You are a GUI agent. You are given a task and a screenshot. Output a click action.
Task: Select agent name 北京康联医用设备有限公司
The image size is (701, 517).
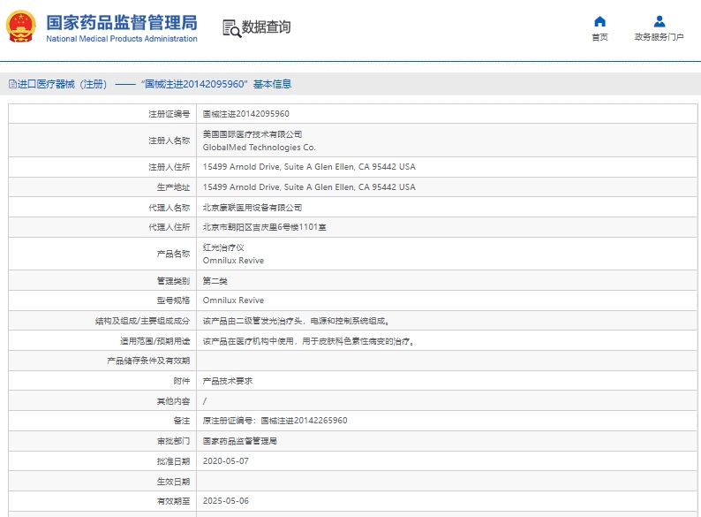click(253, 208)
